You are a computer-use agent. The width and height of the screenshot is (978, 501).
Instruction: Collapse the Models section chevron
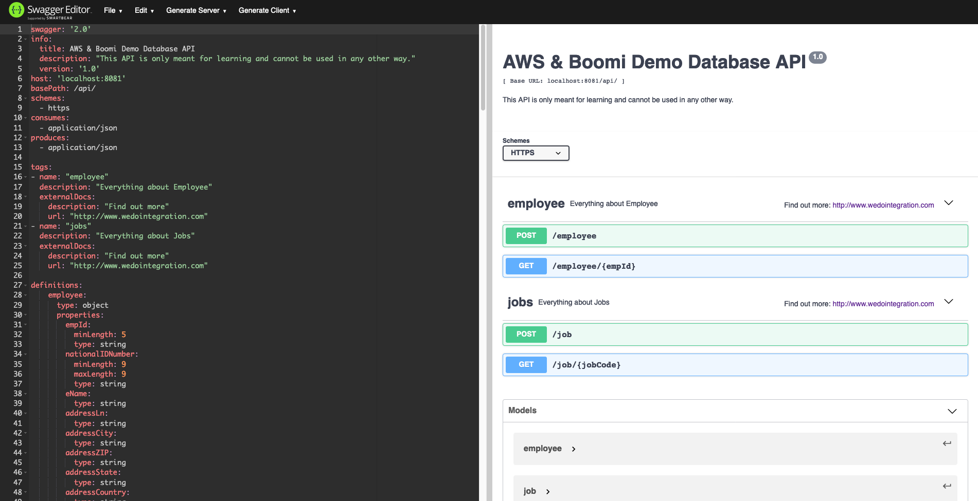click(952, 411)
